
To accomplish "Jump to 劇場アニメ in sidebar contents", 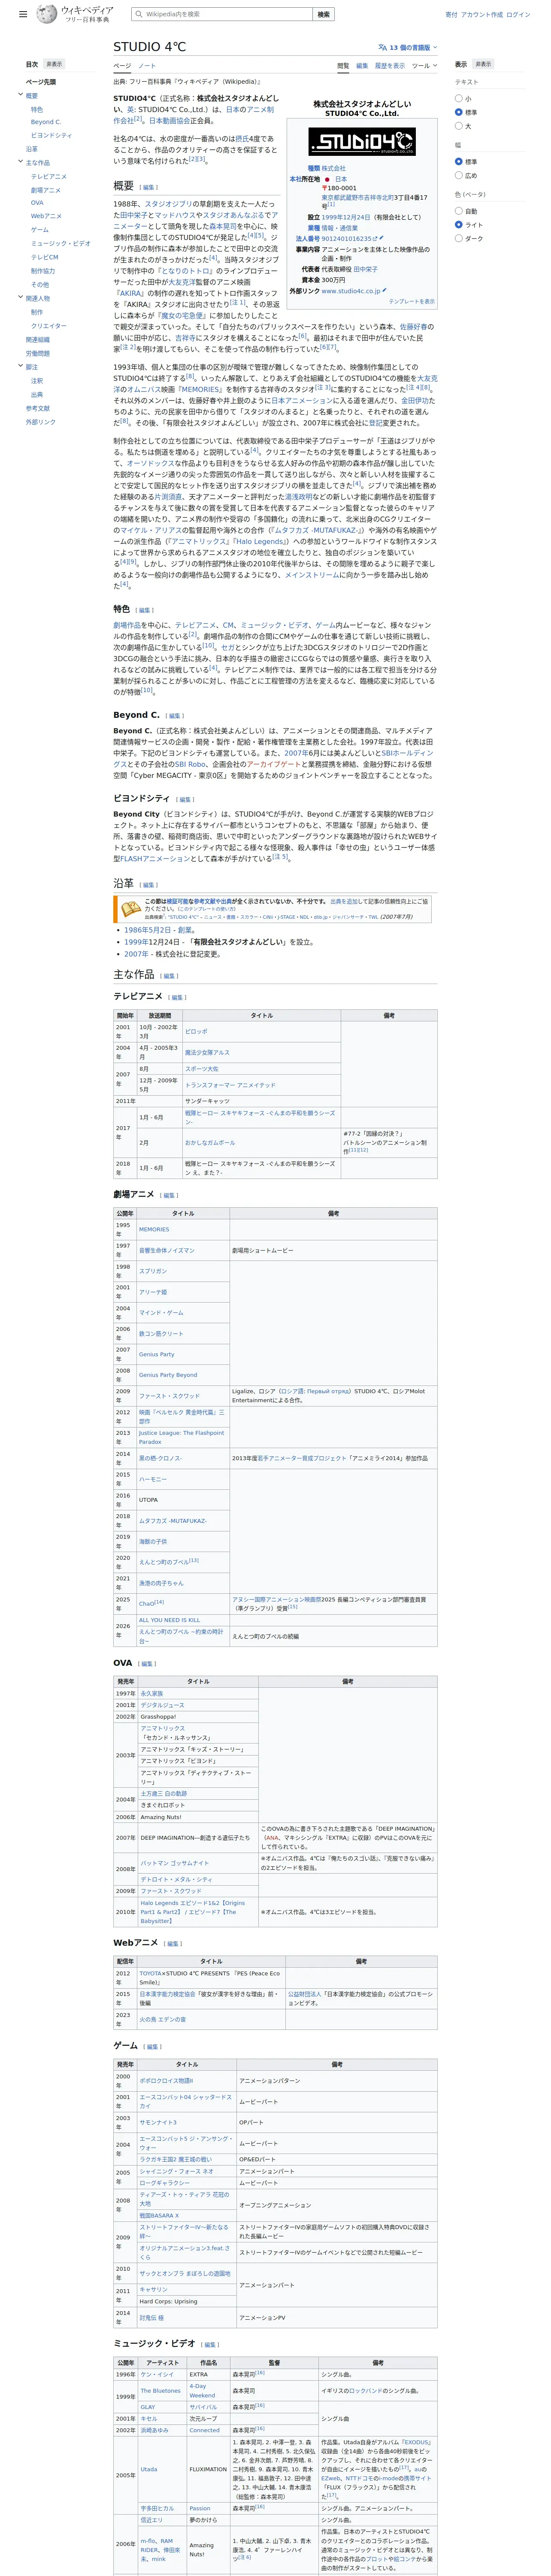I will pos(45,190).
